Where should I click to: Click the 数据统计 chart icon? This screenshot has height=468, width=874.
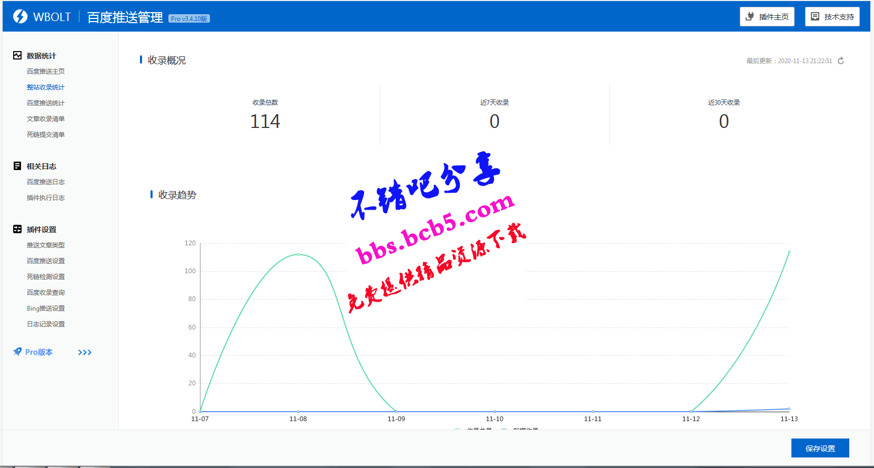coord(17,55)
